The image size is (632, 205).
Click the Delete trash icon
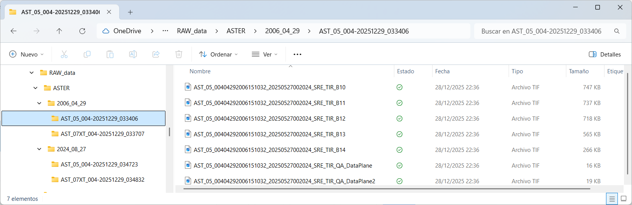pos(179,54)
